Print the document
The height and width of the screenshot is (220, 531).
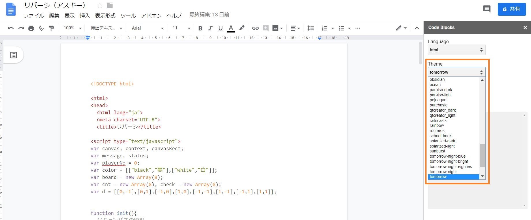tap(31, 28)
